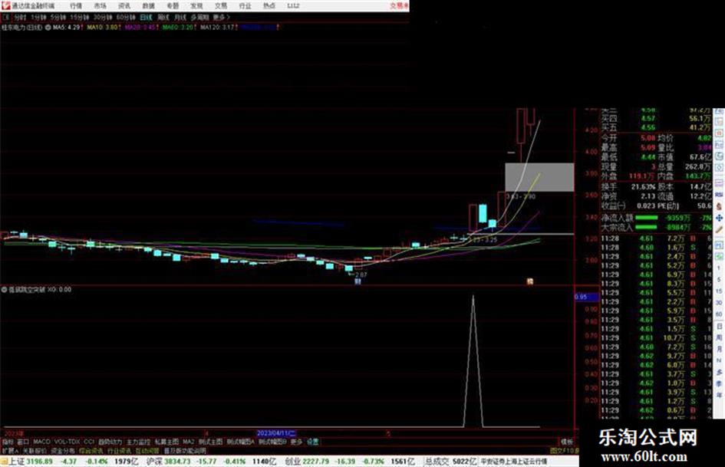
Task: Click the sidebar 多 multi-period shortcut
Action: click(x=719, y=372)
